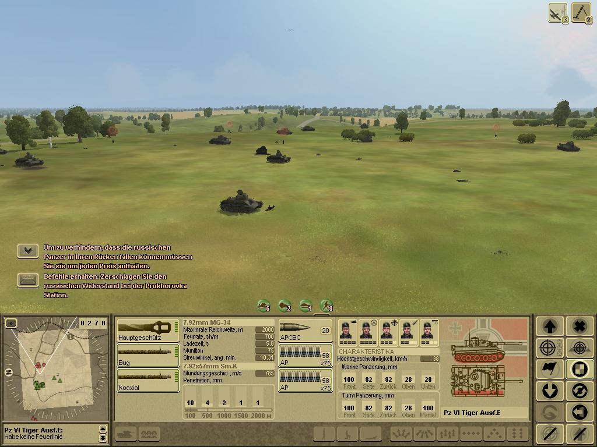Set infantry stance to prone

click(x=370, y=434)
